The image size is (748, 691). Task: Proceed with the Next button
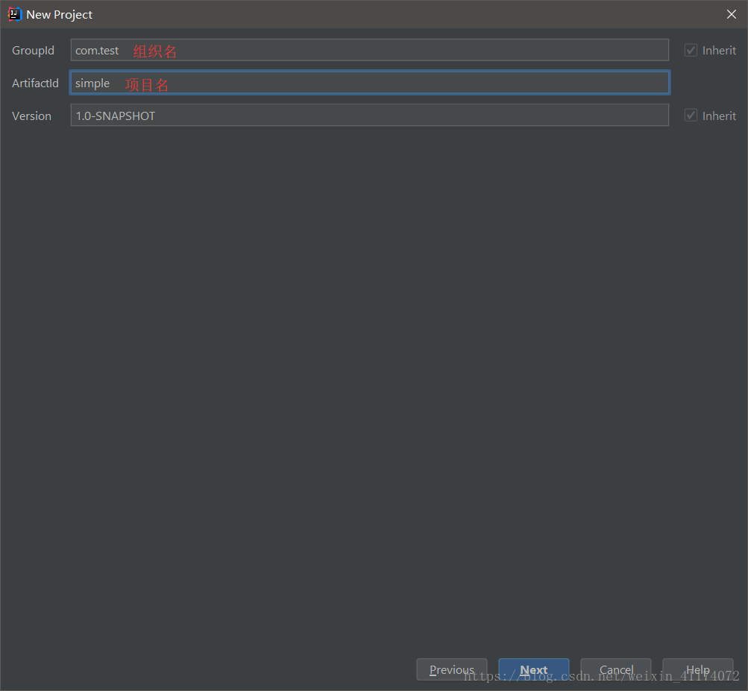click(x=534, y=669)
